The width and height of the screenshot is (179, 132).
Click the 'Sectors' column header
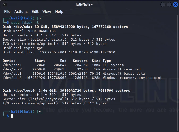[x=80, y=61]
